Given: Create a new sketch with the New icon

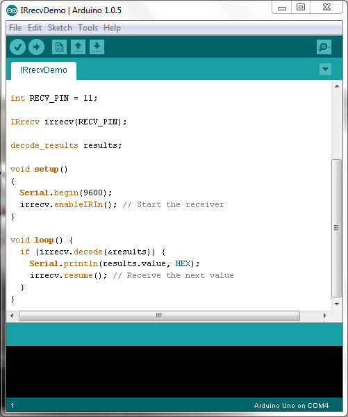Looking at the screenshot, I should [x=59, y=47].
